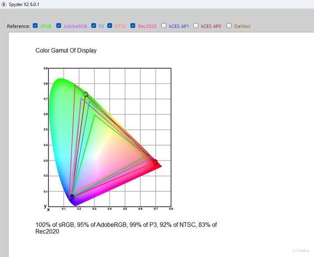
Task: Click the red primary marker on gamut chart
Action: click(155, 161)
